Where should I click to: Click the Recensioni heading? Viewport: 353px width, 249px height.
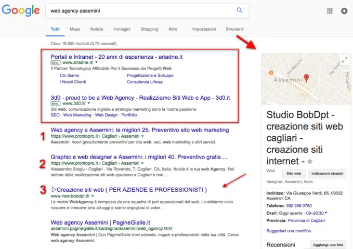281,245
